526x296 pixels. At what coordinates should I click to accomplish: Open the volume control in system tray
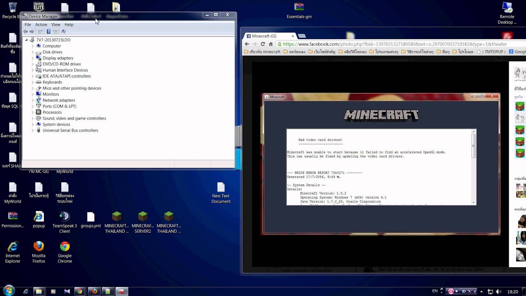[499, 291]
